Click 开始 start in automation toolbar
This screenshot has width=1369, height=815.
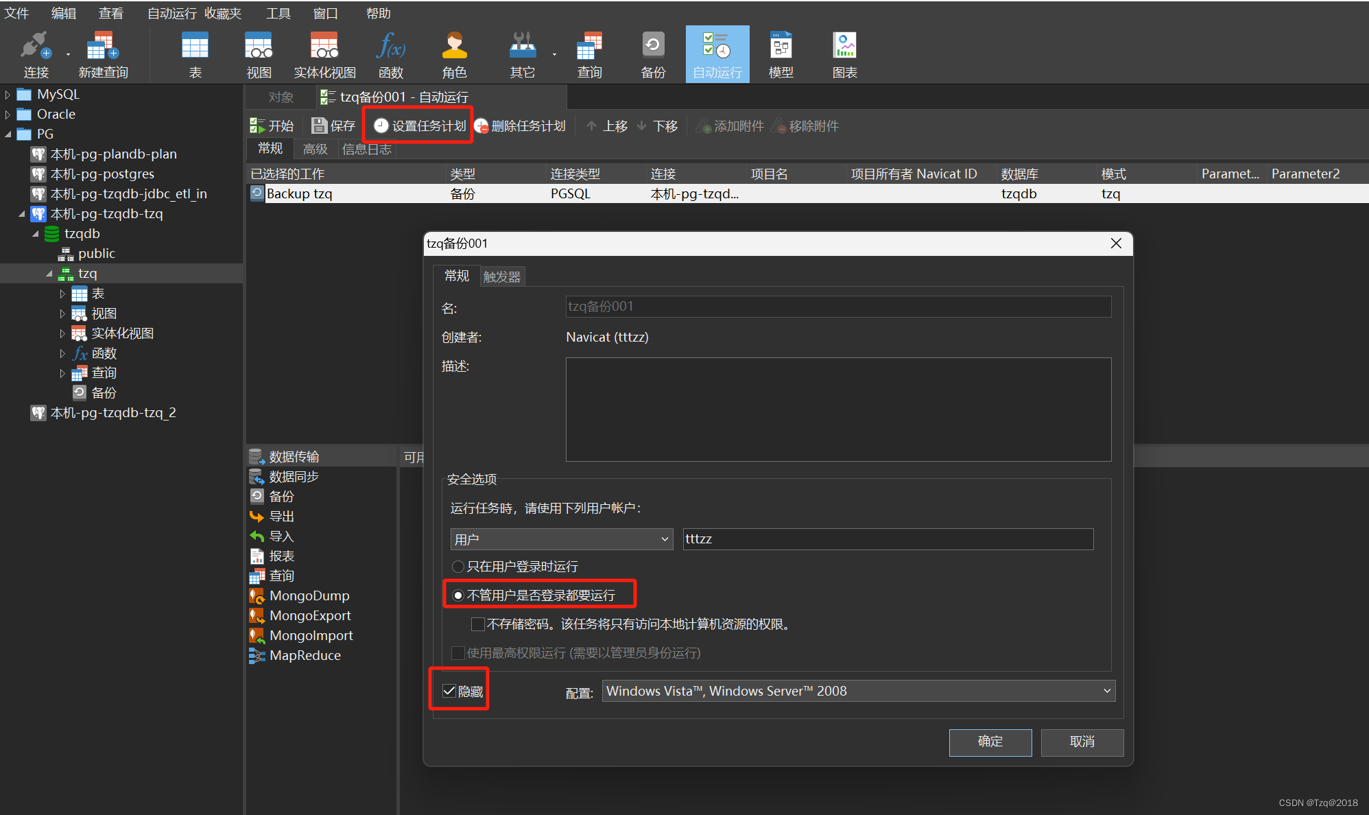point(272,126)
